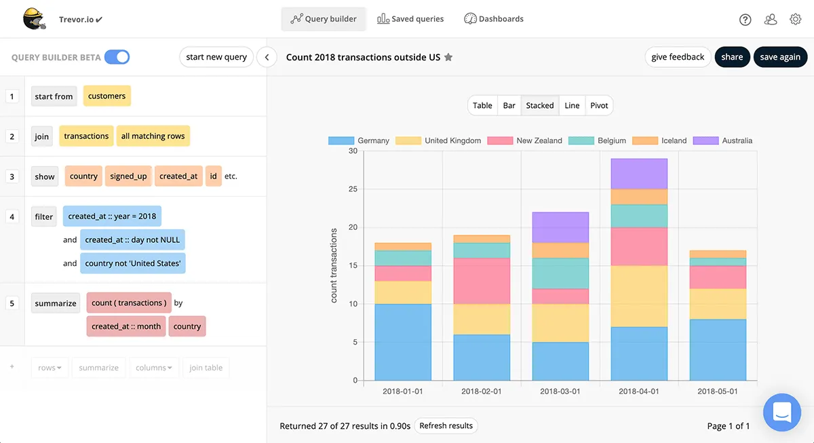Open the chat support bubble

tap(782, 412)
